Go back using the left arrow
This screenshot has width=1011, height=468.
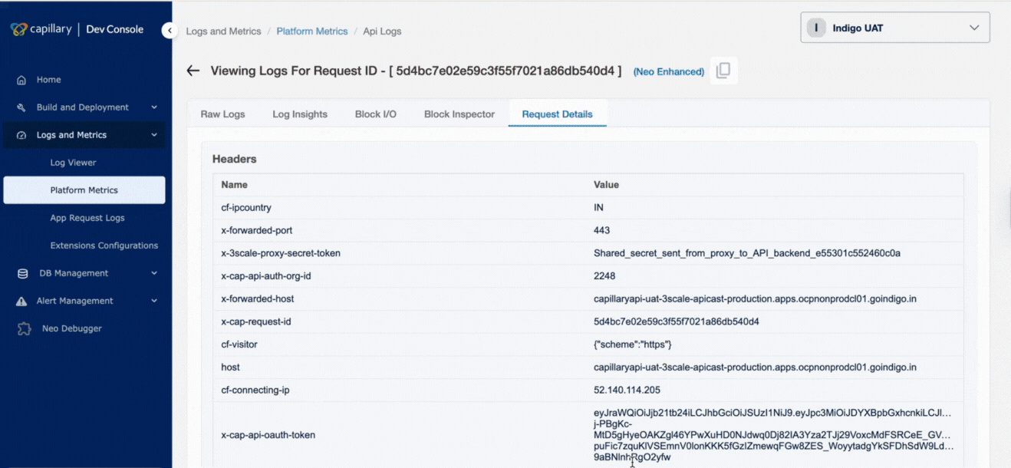tap(193, 71)
